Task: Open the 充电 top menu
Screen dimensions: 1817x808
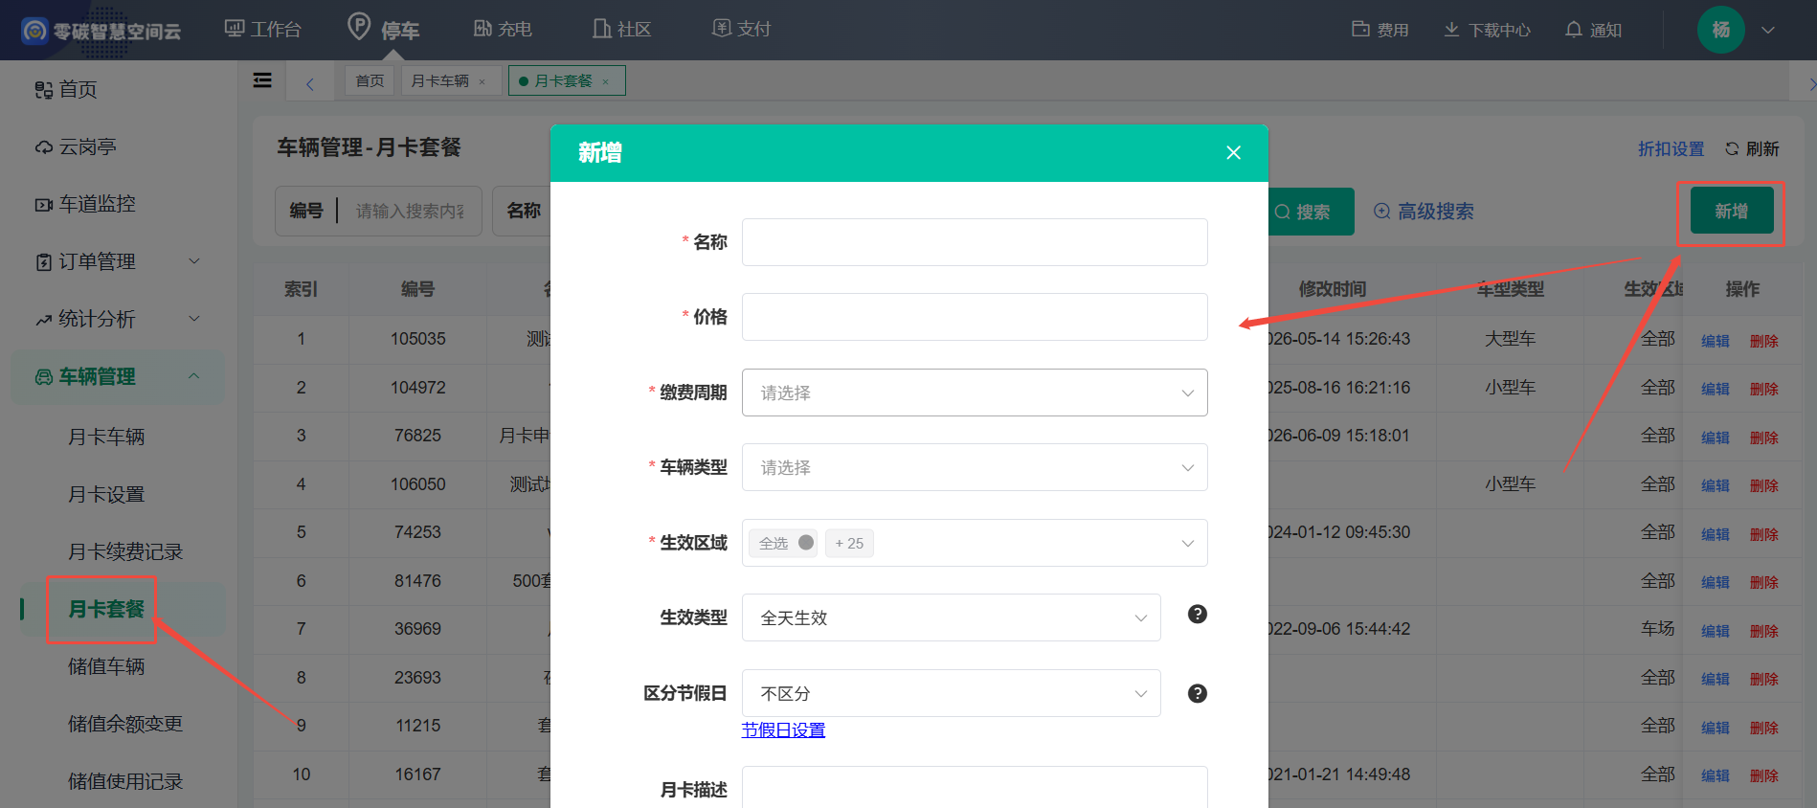Action: (503, 30)
